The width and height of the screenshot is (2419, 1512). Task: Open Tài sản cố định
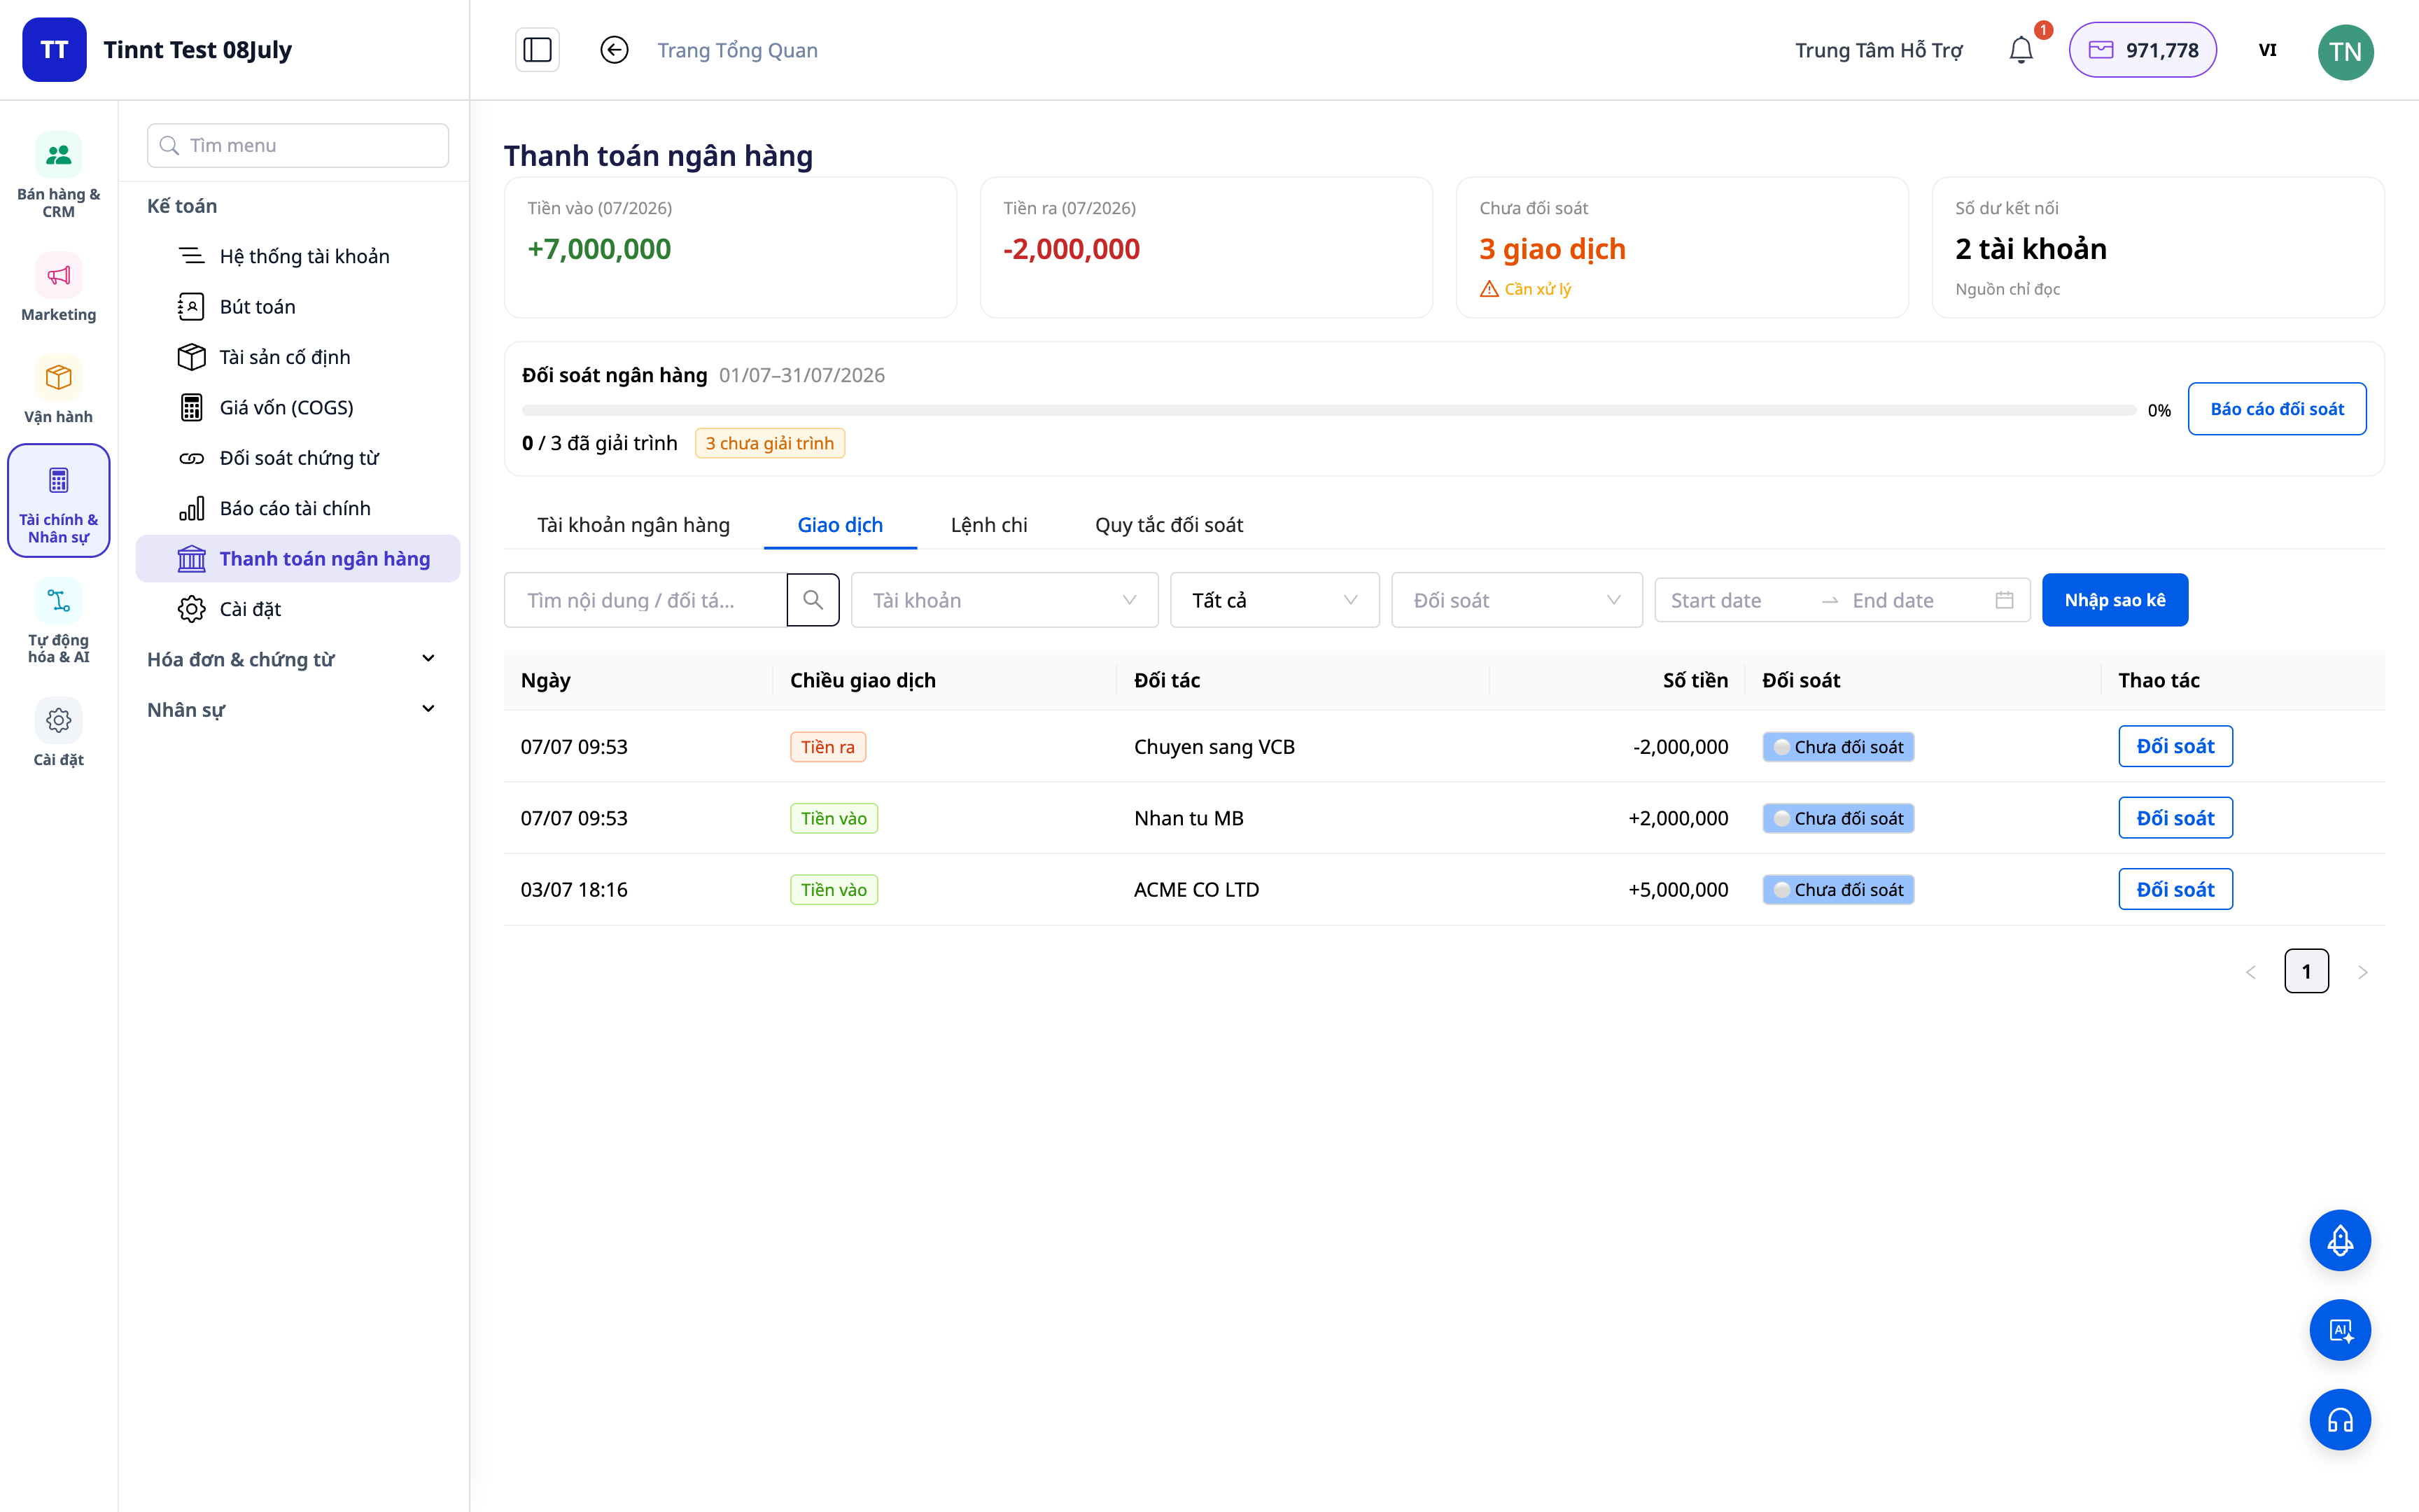coord(298,357)
